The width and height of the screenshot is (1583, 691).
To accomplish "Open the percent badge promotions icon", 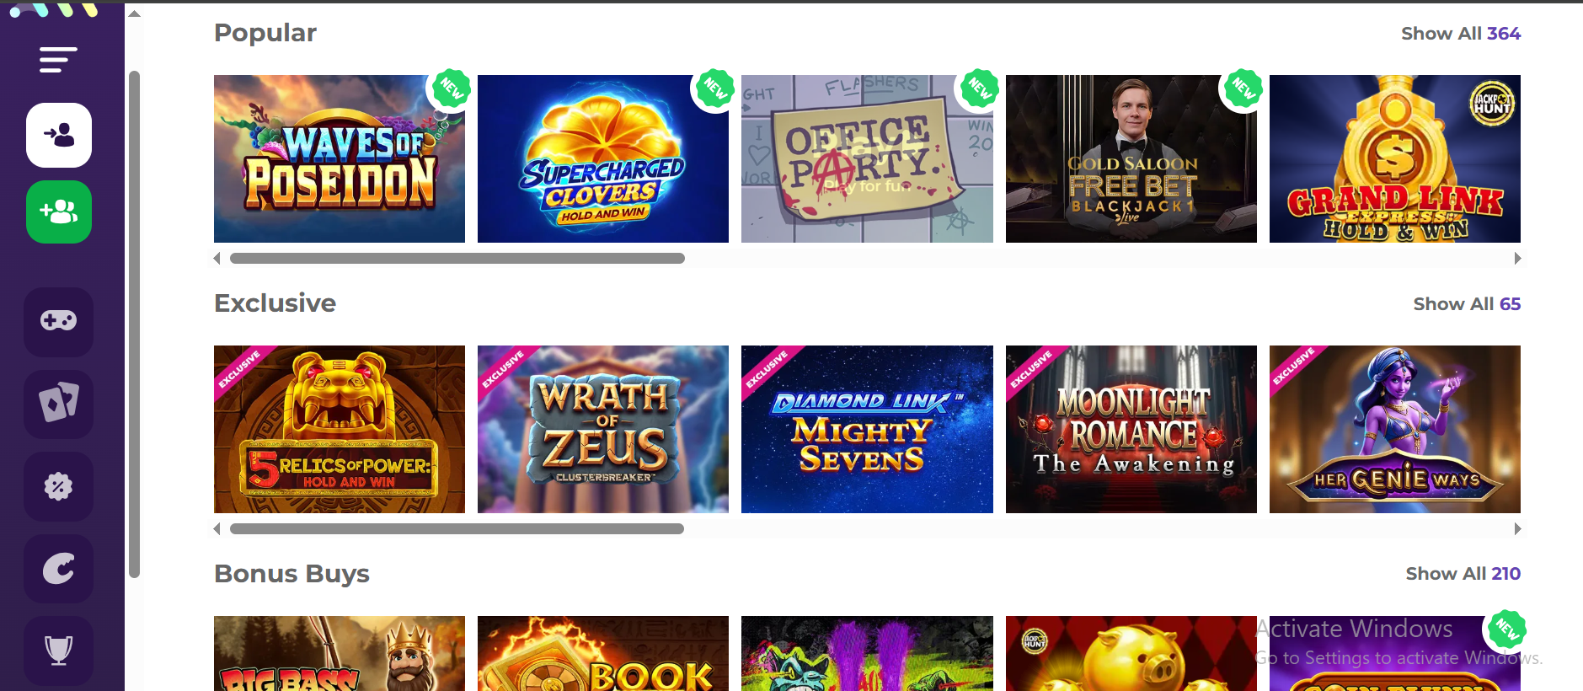I will (x=59, y=486).
